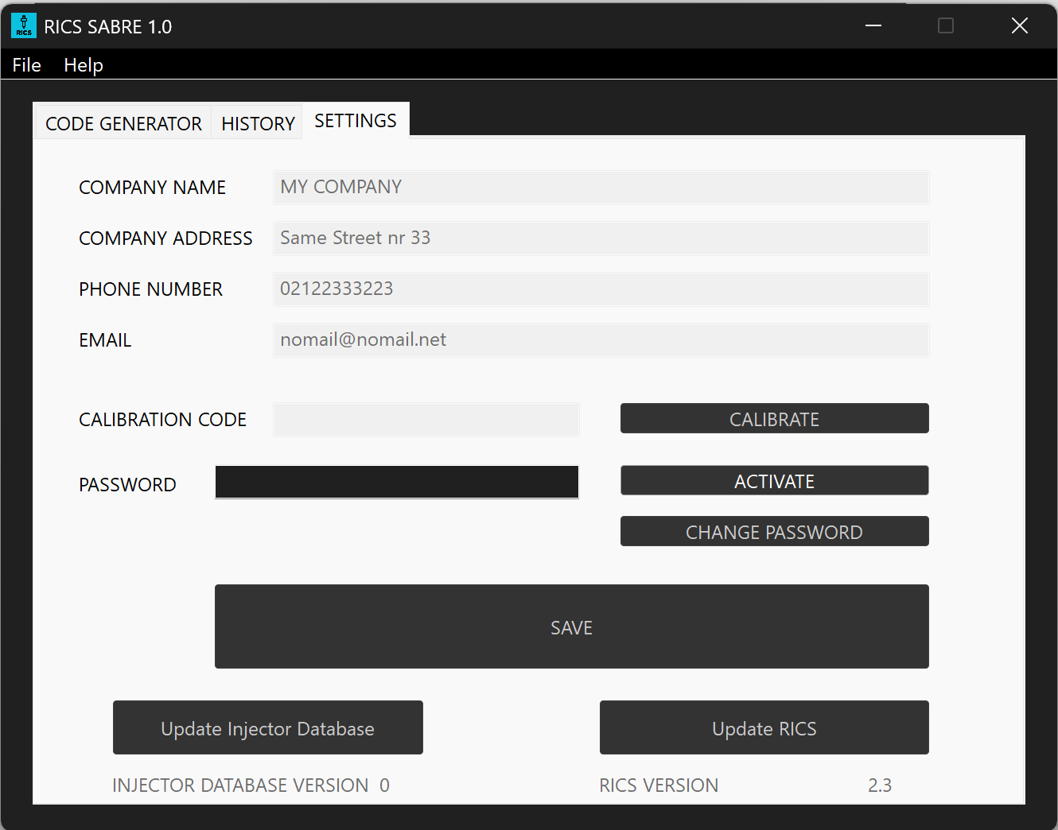Screen dimensions: 1058x830
Task: Click the PHONE NUMBER input field
Action: [x=601, y=289]
